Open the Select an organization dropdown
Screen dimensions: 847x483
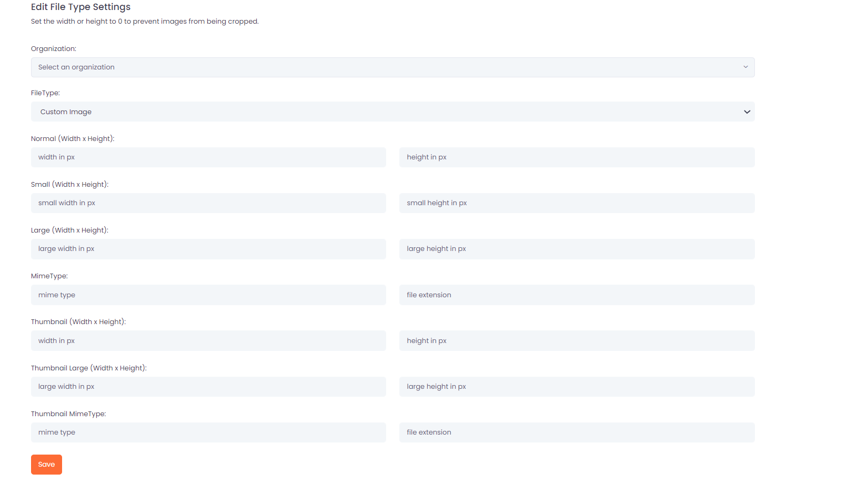pyautogui.click(x=392, y=67)
